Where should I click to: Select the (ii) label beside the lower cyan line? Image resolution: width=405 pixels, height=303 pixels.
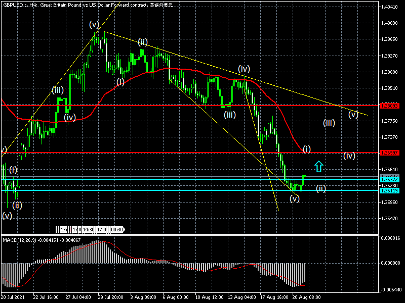click(x=321, y=188)
